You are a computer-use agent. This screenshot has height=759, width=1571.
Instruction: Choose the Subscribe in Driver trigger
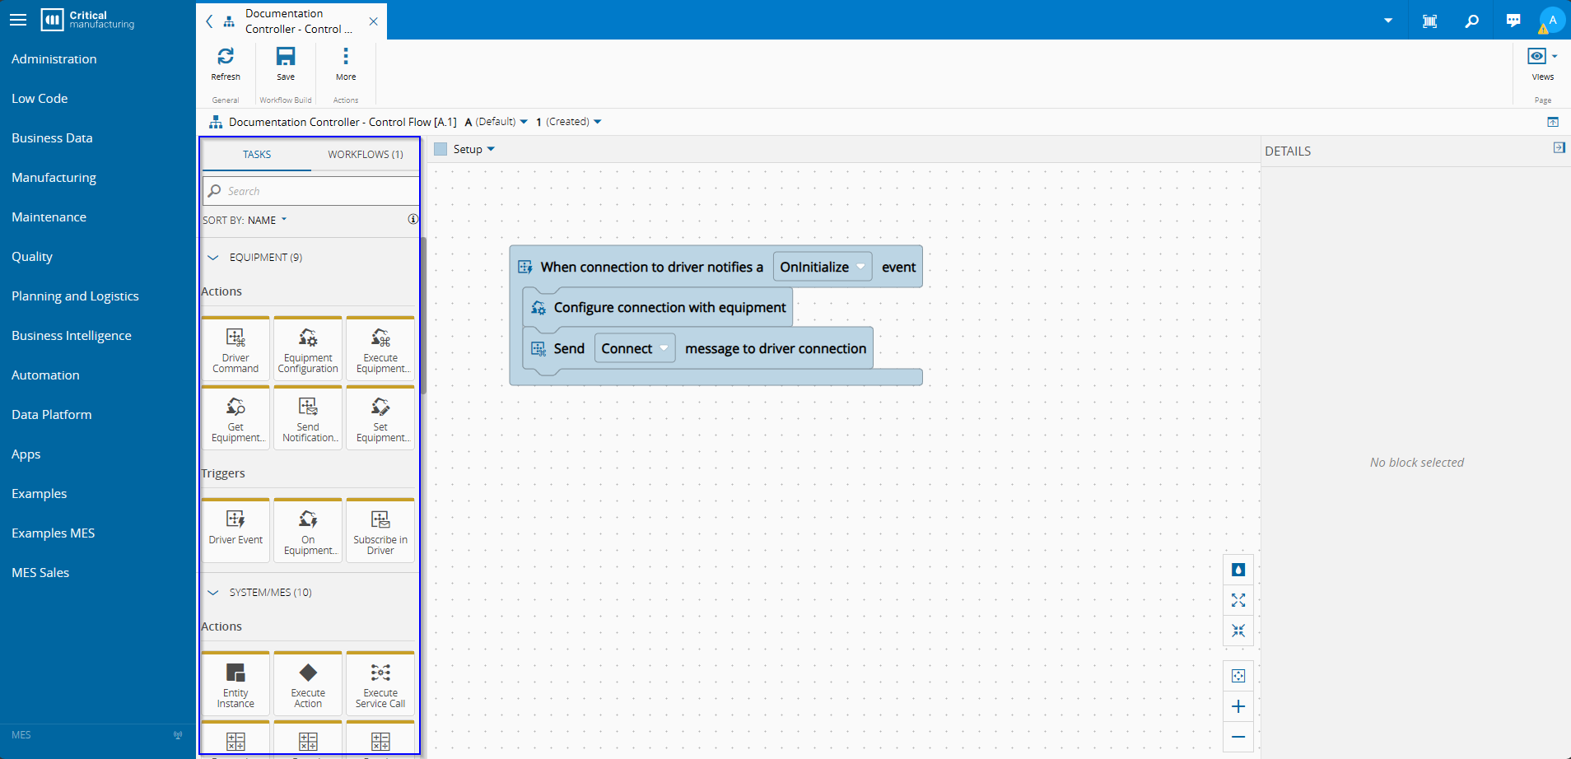click(x=380, y=531)
